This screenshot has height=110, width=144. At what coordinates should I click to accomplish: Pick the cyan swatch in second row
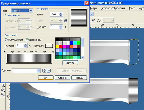pos(75,43)
